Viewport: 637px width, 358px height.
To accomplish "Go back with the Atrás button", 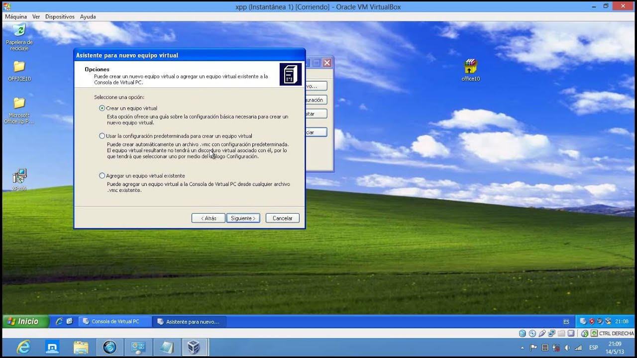I will coord(209,218).
